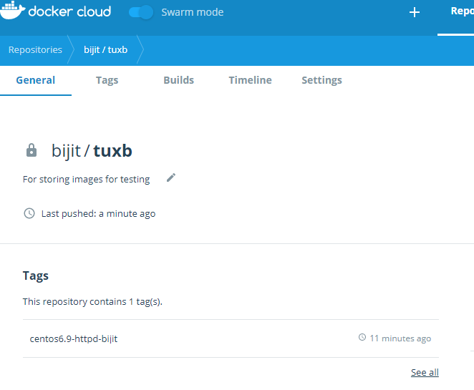Open the Settings tab

(321, 80)
